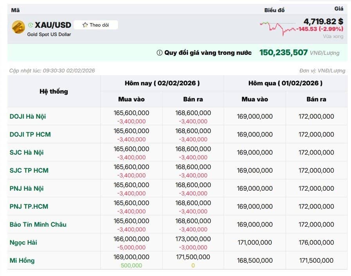351x276 pixels.
Task: Click the Hôm qua ( 01/02/2026 ) column header
Action: coord(285,83)
